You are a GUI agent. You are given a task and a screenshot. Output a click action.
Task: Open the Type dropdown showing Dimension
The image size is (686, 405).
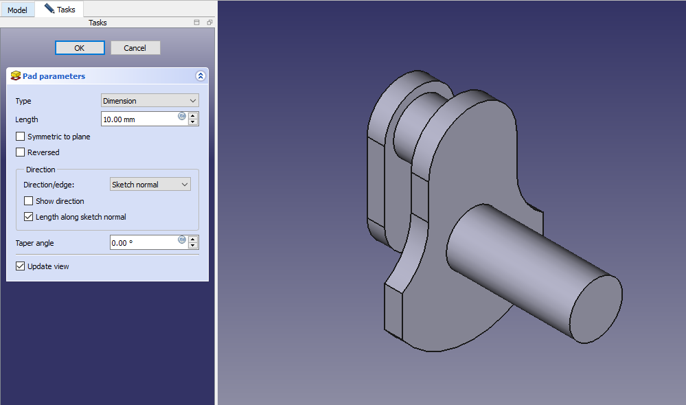coord(150,101)
